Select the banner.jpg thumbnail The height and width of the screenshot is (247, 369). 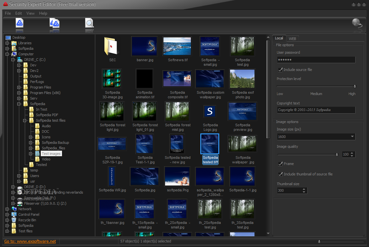pyautogui.click(x=145, y=46)
